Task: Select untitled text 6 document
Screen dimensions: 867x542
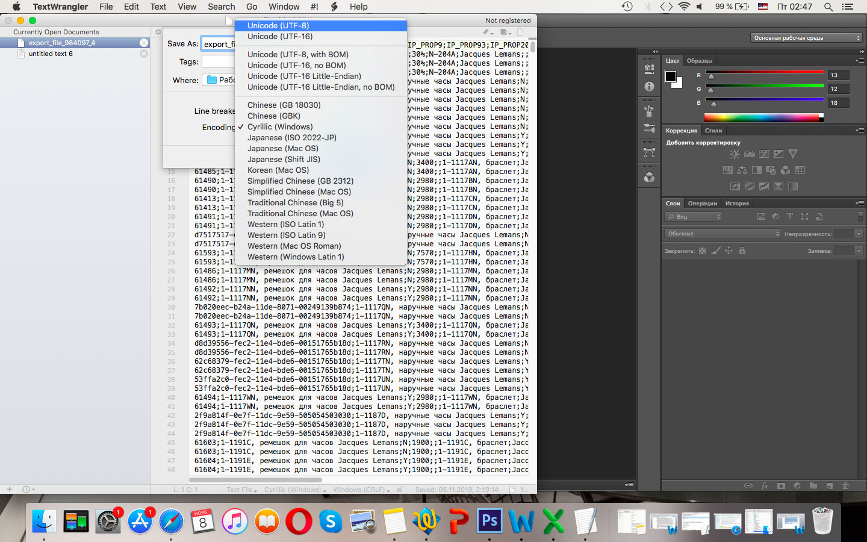Action: point(75,54)
